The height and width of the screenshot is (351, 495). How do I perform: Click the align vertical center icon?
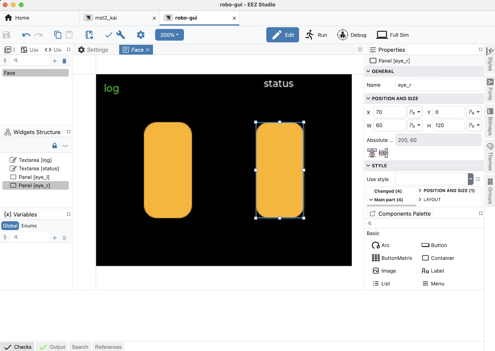point(383,153)
